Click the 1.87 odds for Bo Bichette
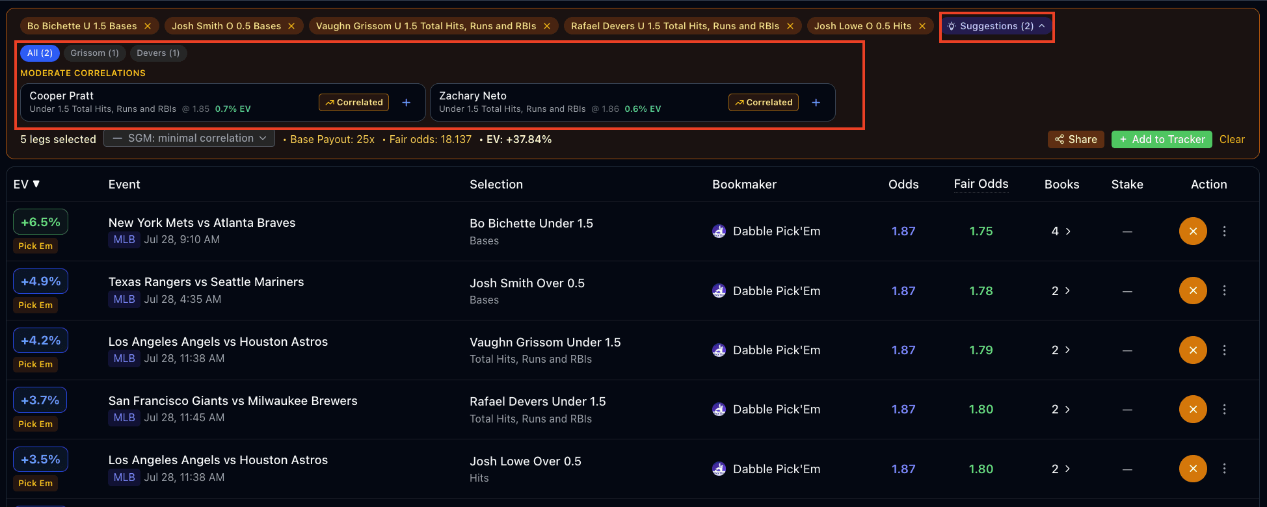This screenshot has width=1267, height=507. coord(903,231)
